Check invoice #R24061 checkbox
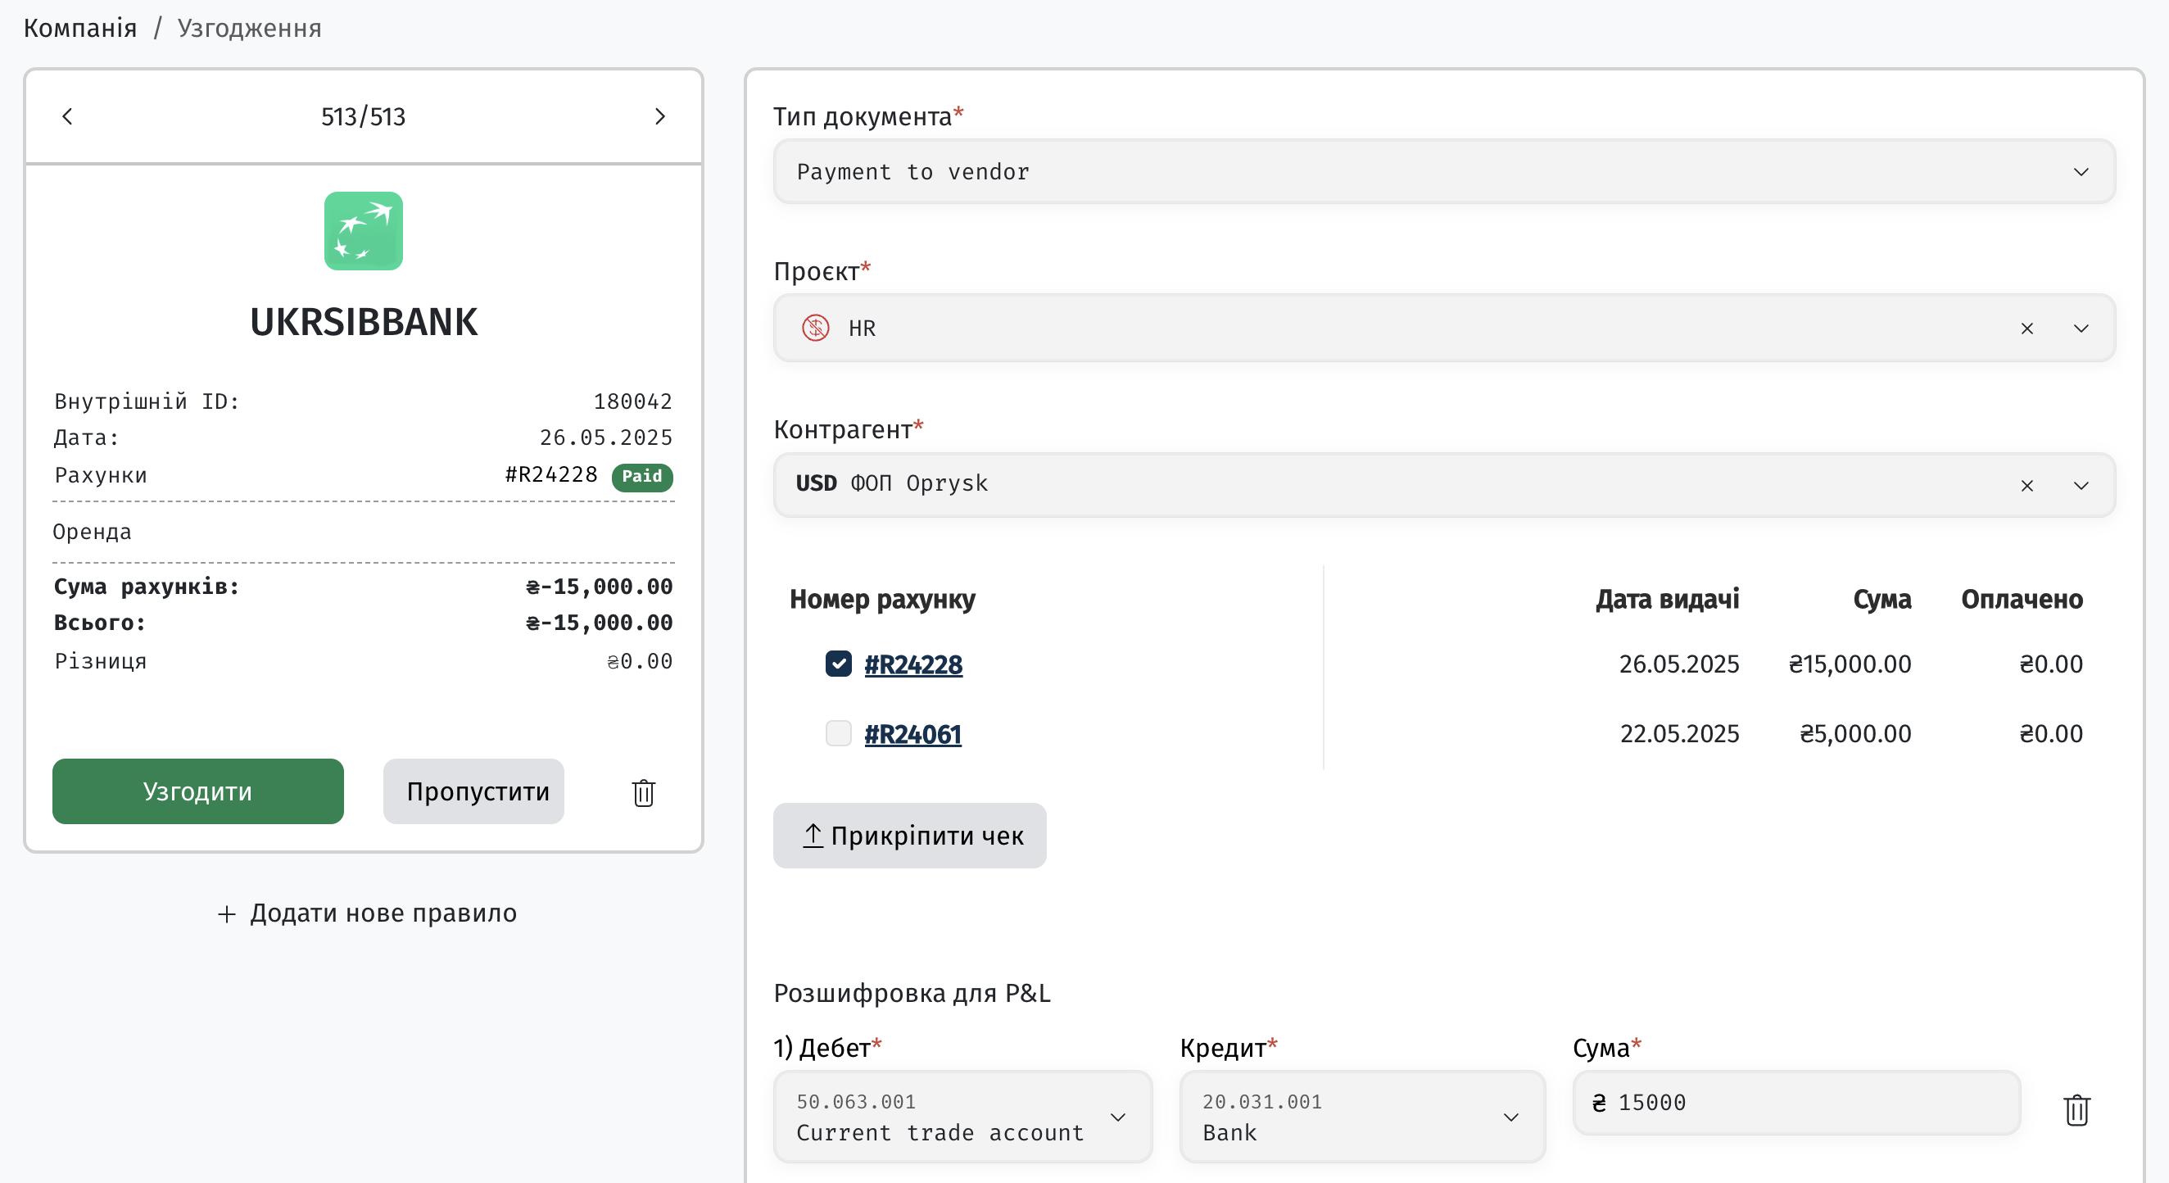 click(838, 733)
